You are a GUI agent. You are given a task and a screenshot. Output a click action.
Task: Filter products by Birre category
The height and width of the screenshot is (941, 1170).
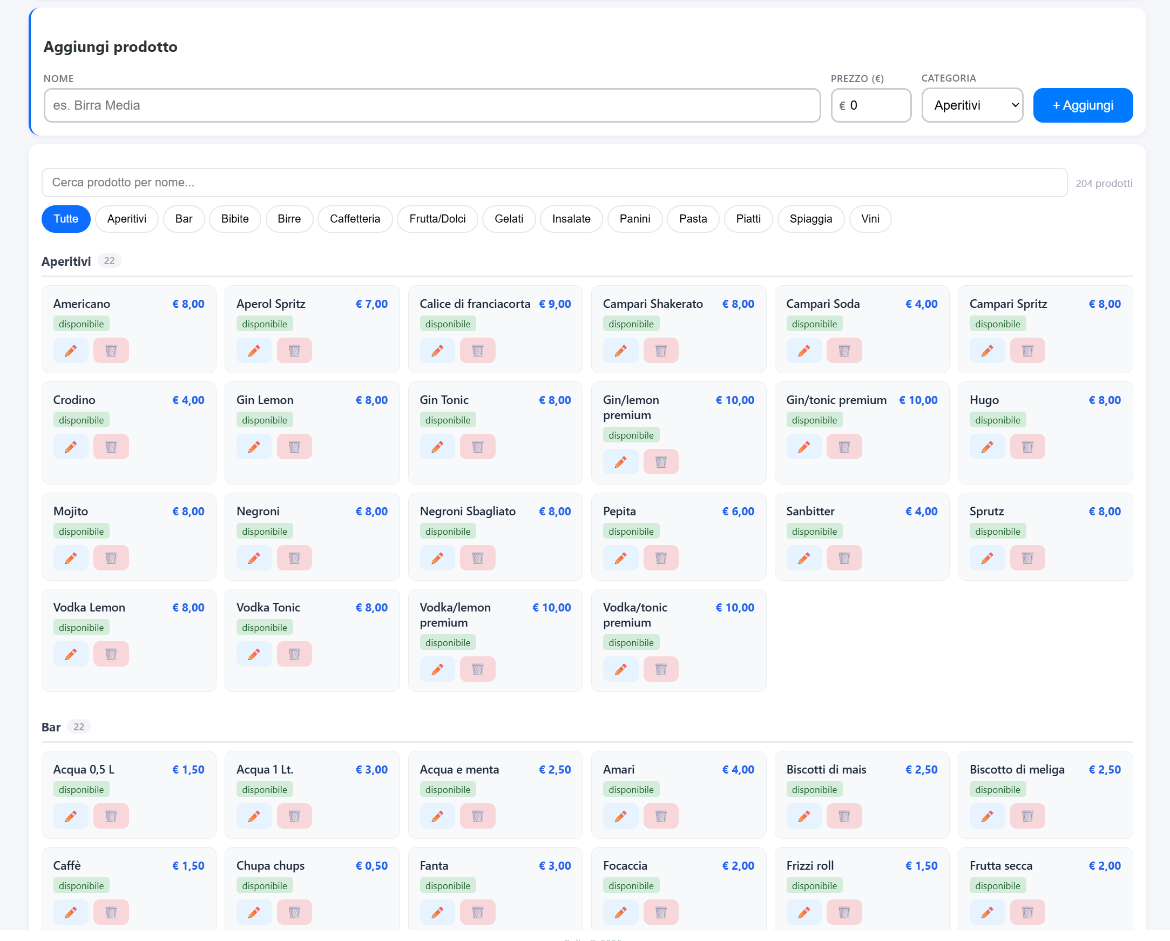(x=289, y=219)
